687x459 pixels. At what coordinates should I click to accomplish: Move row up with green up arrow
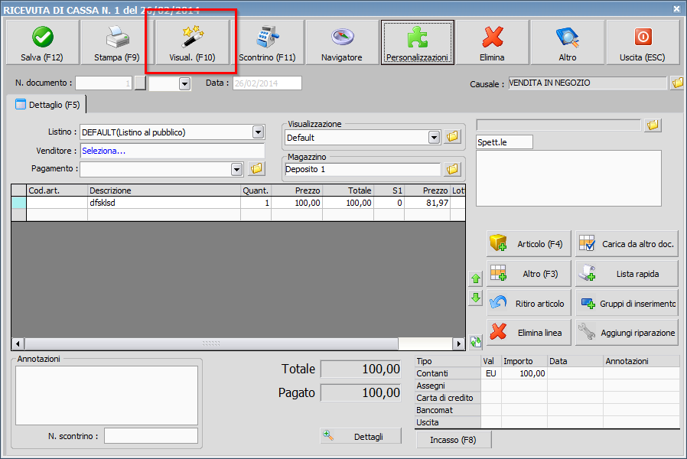[476, 278]
